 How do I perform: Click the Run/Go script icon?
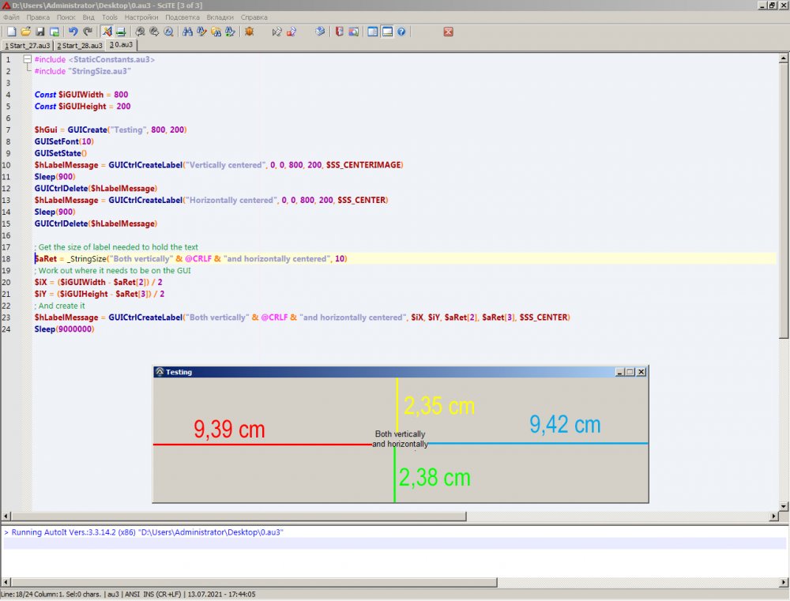292,32
